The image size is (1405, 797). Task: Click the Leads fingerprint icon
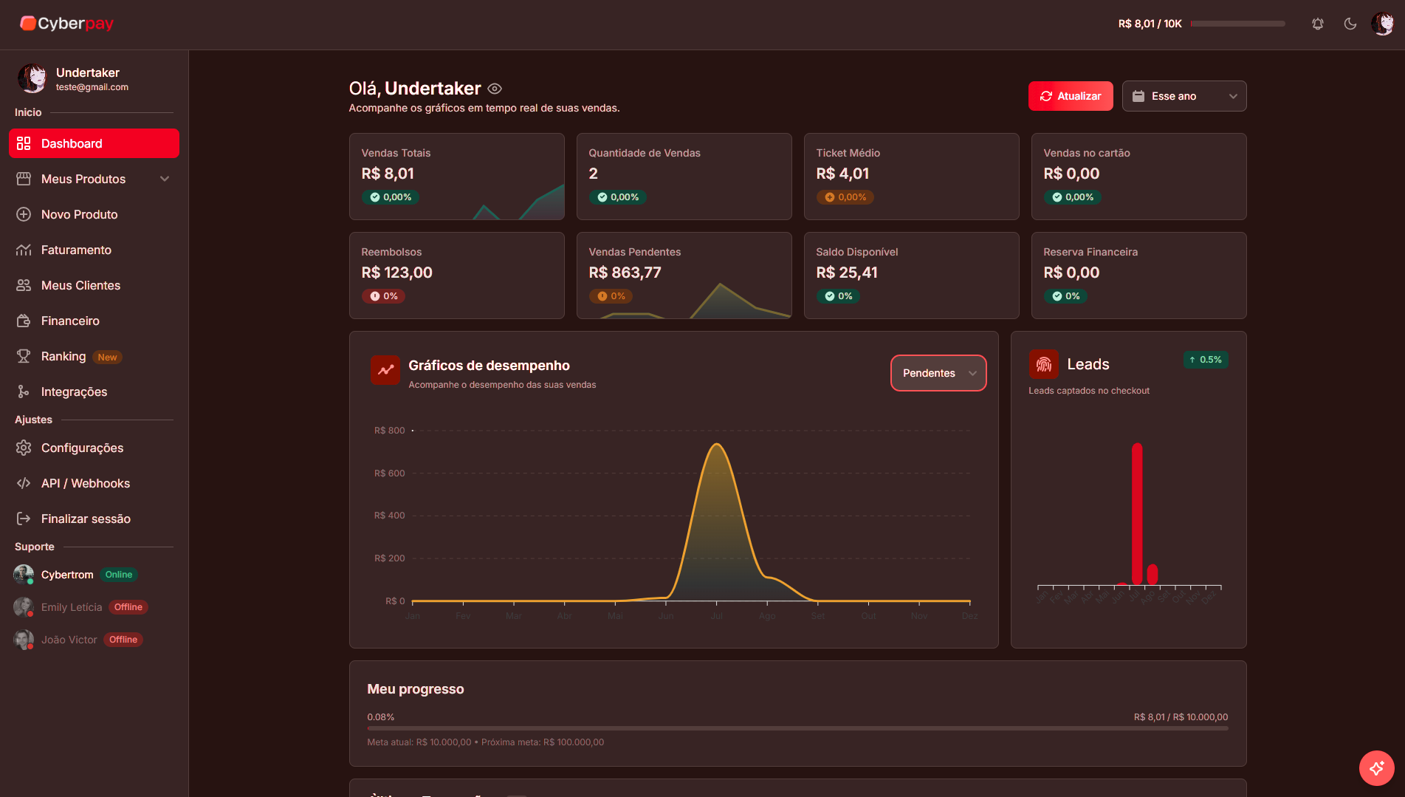point(1043,364)
